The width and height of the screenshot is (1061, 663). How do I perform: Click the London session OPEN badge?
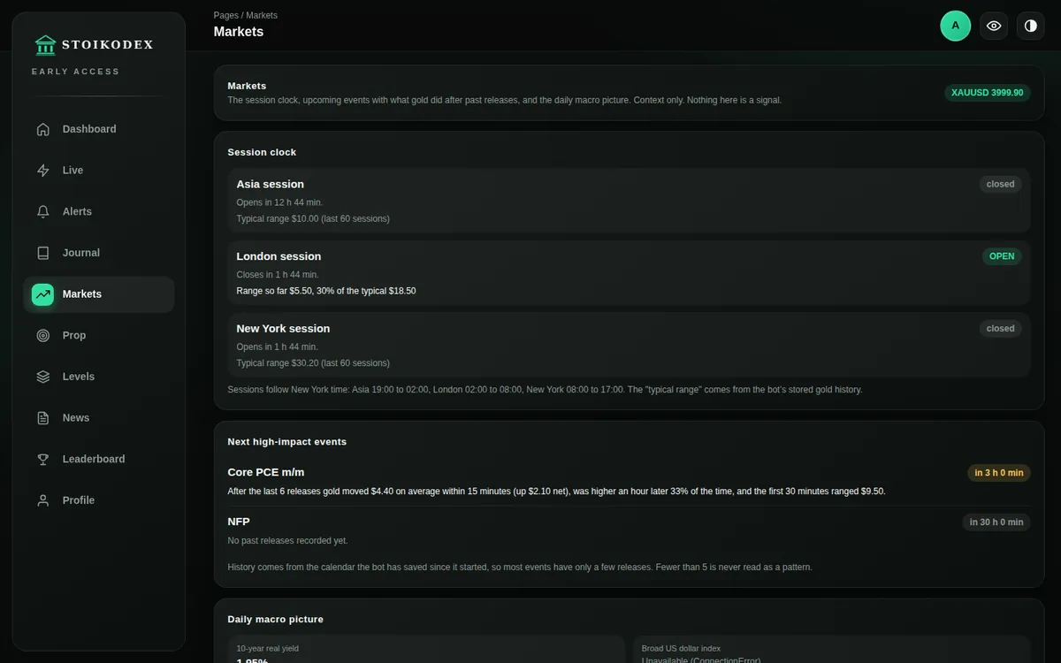[x=1002, y=256]
